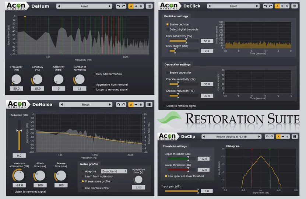Select the B setting in DeClick

pos(287,6)
